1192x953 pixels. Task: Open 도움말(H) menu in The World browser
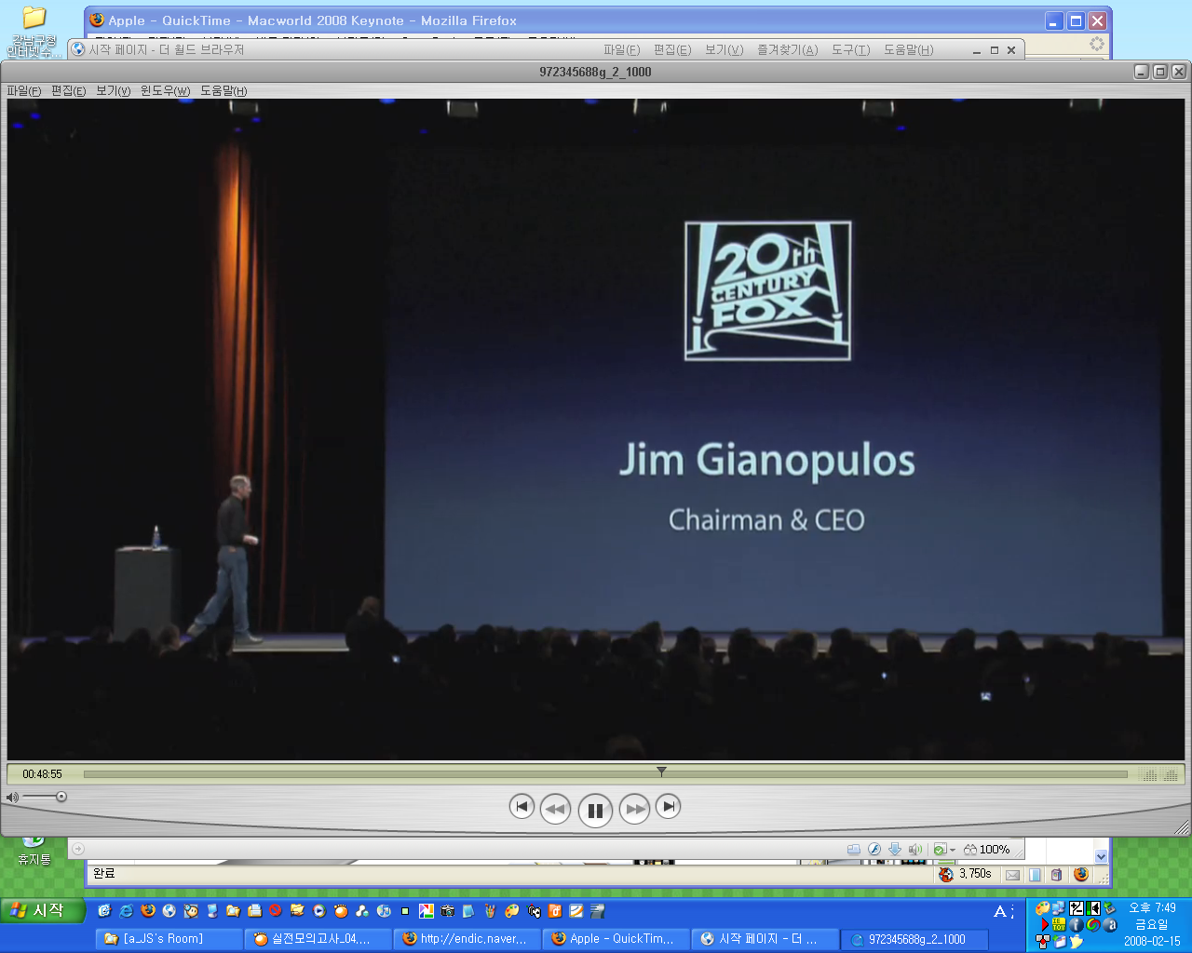click(x=908, y=49)
